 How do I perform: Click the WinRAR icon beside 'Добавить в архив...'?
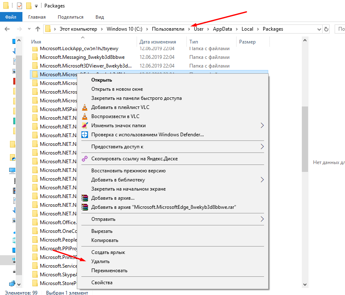coord(85,198)
